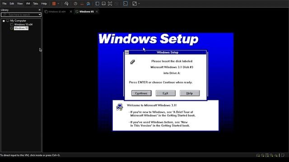This screenshot has width=289, height=162.
Task: Toggle the thumbnail bar view icon
Action: tap(103, 4)
